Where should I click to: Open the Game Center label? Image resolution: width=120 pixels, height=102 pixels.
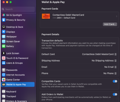point(13,80)
